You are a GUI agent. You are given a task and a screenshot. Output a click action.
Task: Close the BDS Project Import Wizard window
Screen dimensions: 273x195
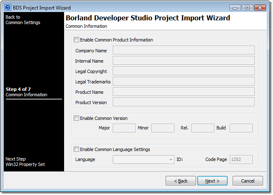(x=260, y=8)
